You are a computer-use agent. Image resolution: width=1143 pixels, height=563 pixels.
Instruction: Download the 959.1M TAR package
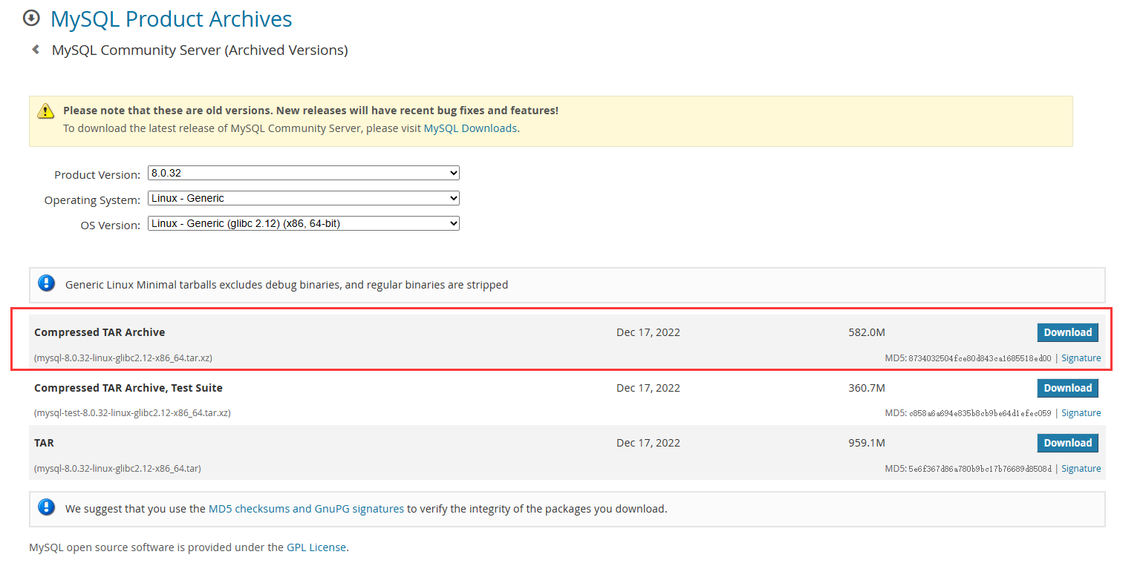1067,443
